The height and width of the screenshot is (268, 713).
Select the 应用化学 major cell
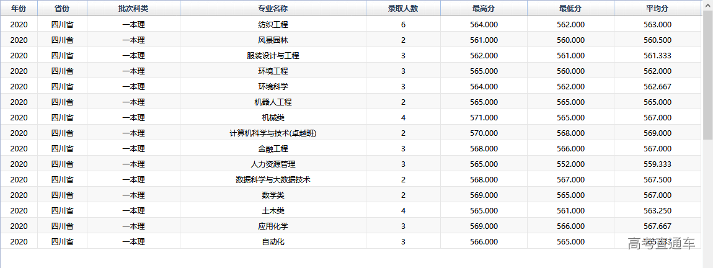click(273, 226)
